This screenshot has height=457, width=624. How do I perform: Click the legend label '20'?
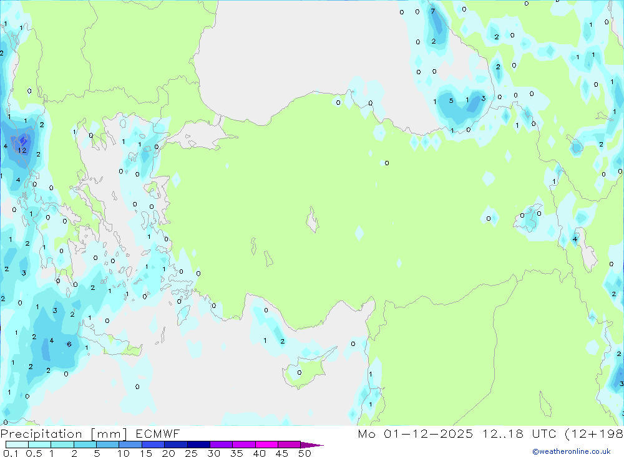168,453
